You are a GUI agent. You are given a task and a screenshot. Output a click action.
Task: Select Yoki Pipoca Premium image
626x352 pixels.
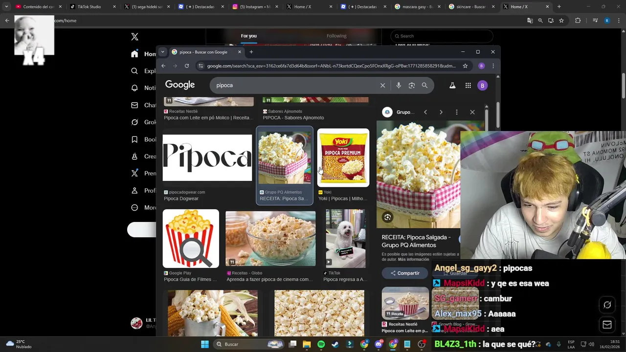pyautogui.click(x=343, y=157)
